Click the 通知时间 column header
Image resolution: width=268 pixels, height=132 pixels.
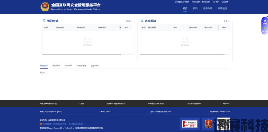193,27
